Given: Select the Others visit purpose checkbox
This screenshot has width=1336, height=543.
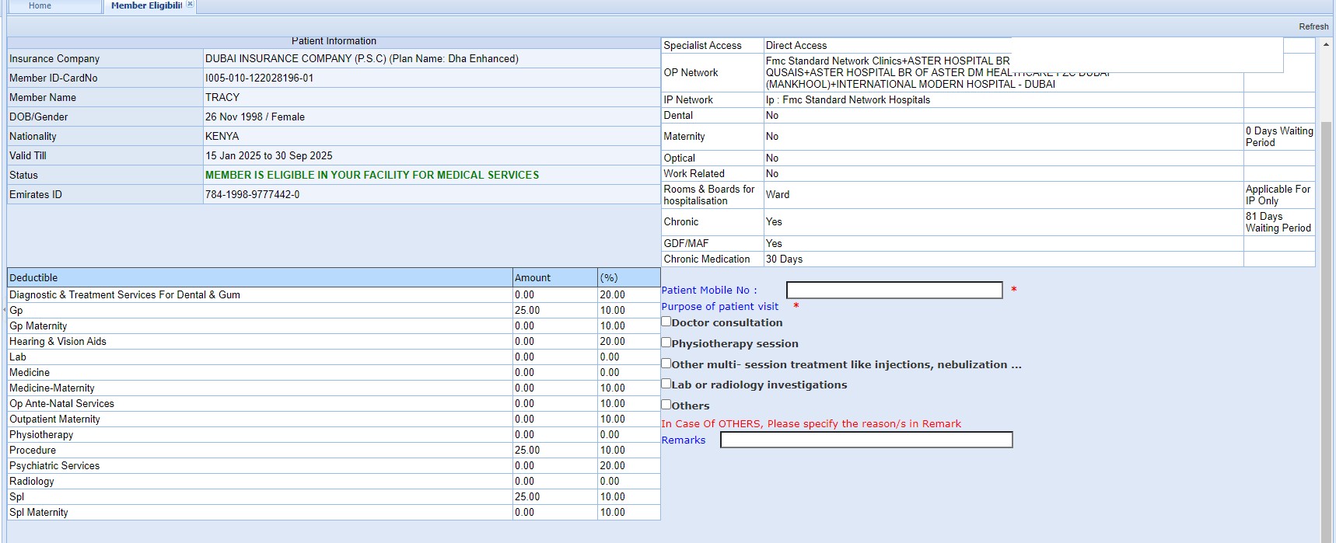Looking at the screenshot, I should pos(666,405).
